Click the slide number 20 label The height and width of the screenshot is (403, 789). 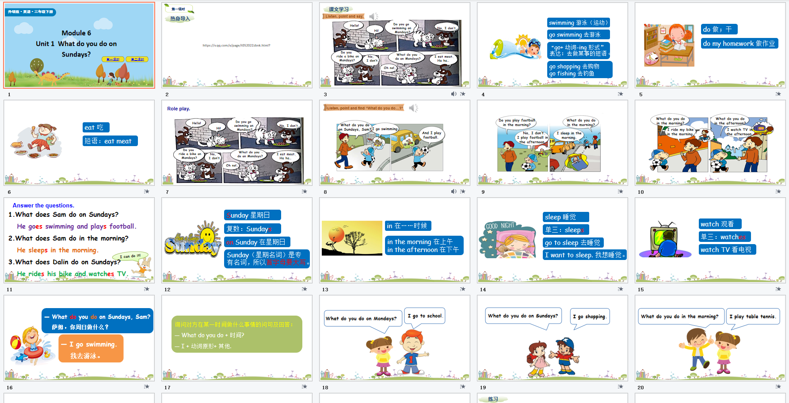(x=641, y=388)
